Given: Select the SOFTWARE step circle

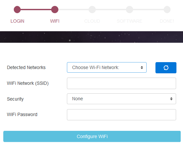Looking at the screenshot, I should pyautogui.click(x=130, y=10).
